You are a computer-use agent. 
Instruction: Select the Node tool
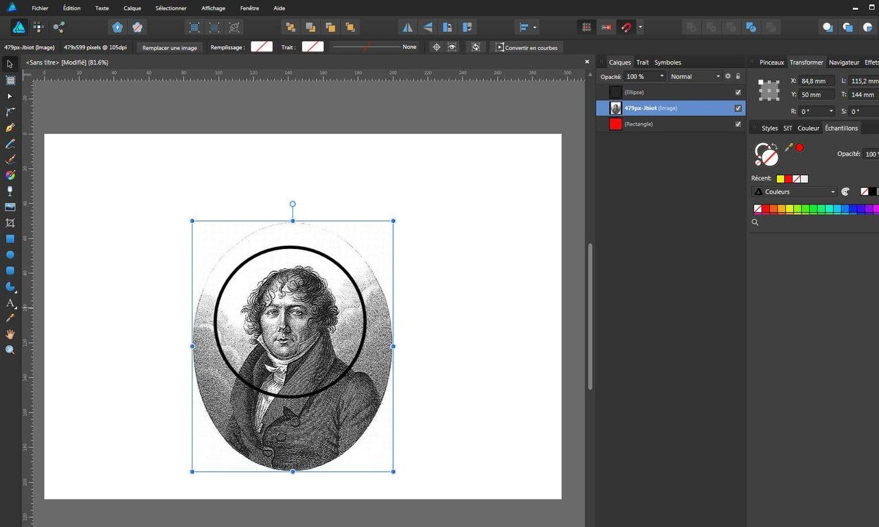[10, 96]
